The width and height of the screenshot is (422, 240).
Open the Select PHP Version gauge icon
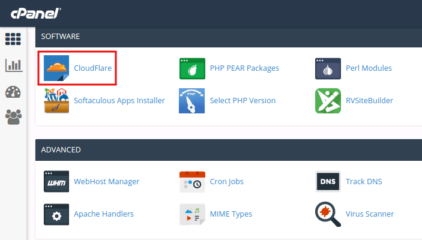tap(192, 101)
